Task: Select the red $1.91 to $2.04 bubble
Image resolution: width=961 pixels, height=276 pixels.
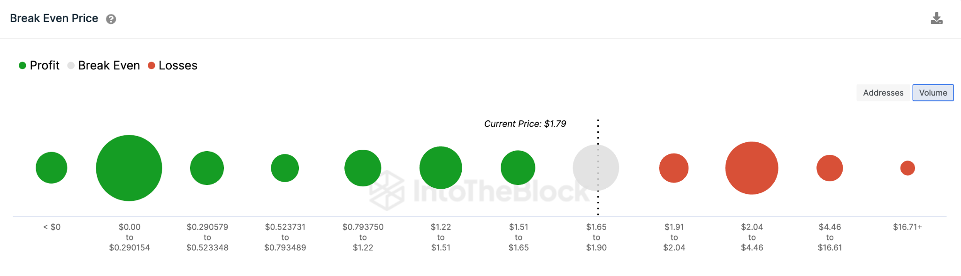Action: [x=674, y=168]
